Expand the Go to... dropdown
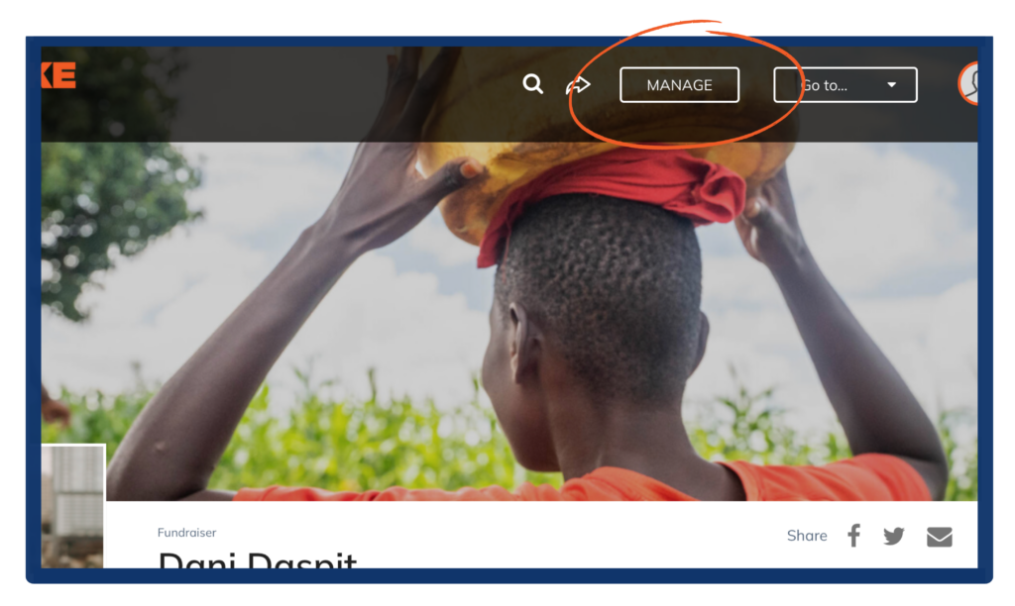 [845, 85]
